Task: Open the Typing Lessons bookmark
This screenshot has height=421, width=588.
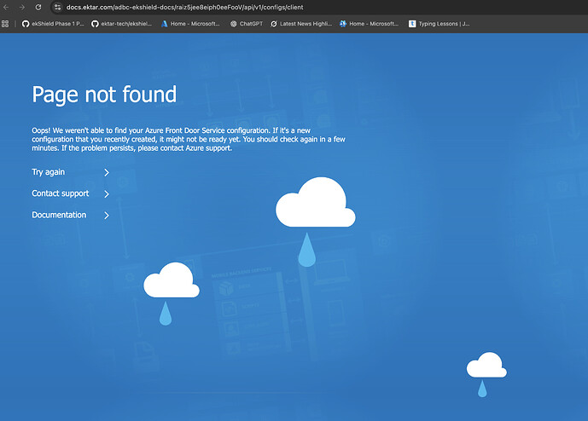Action: [440, 24]
